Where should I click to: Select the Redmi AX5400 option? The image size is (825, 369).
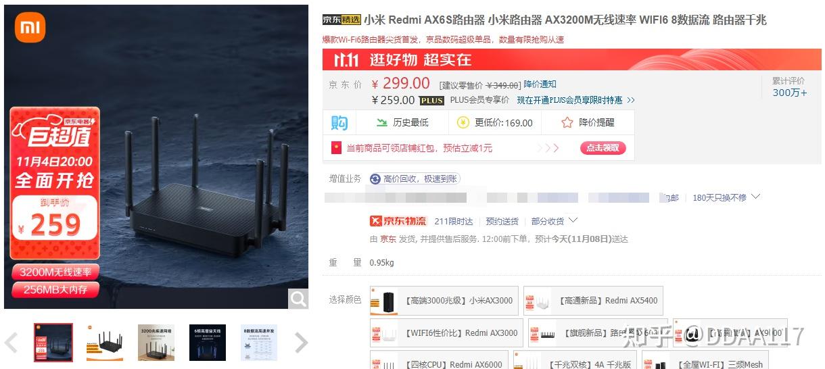point(592,301)
